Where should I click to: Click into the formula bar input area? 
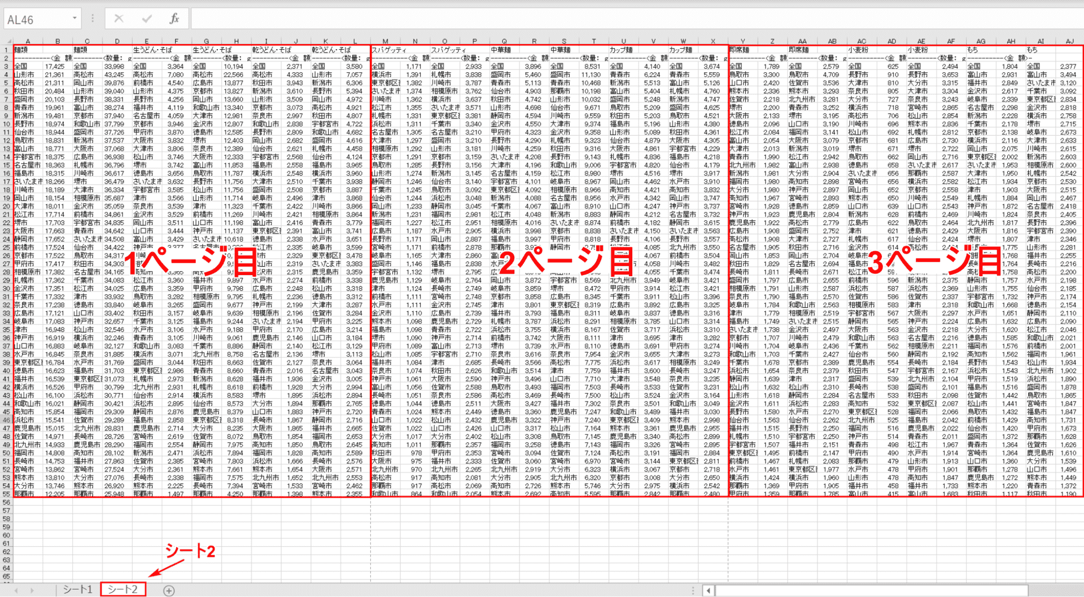tap(637, 19)
